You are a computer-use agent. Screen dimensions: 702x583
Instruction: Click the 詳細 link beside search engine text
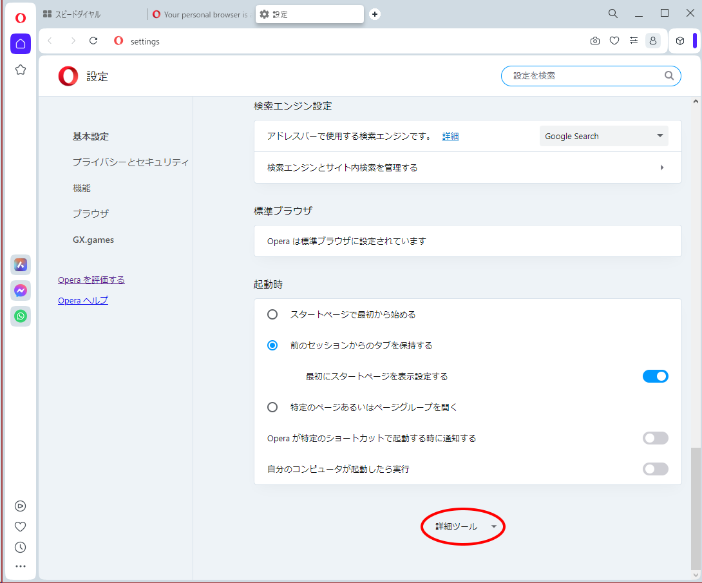450,136
